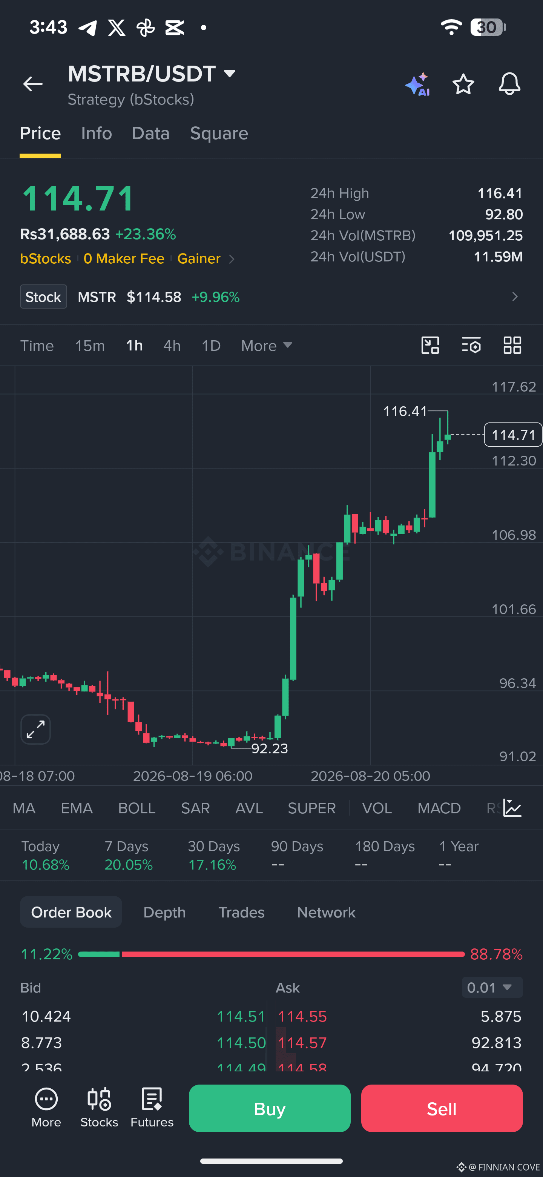Viewport: 543px width, 1177px height.
Task: Open MSTR stock details chevron
Action: pos(515,297)
